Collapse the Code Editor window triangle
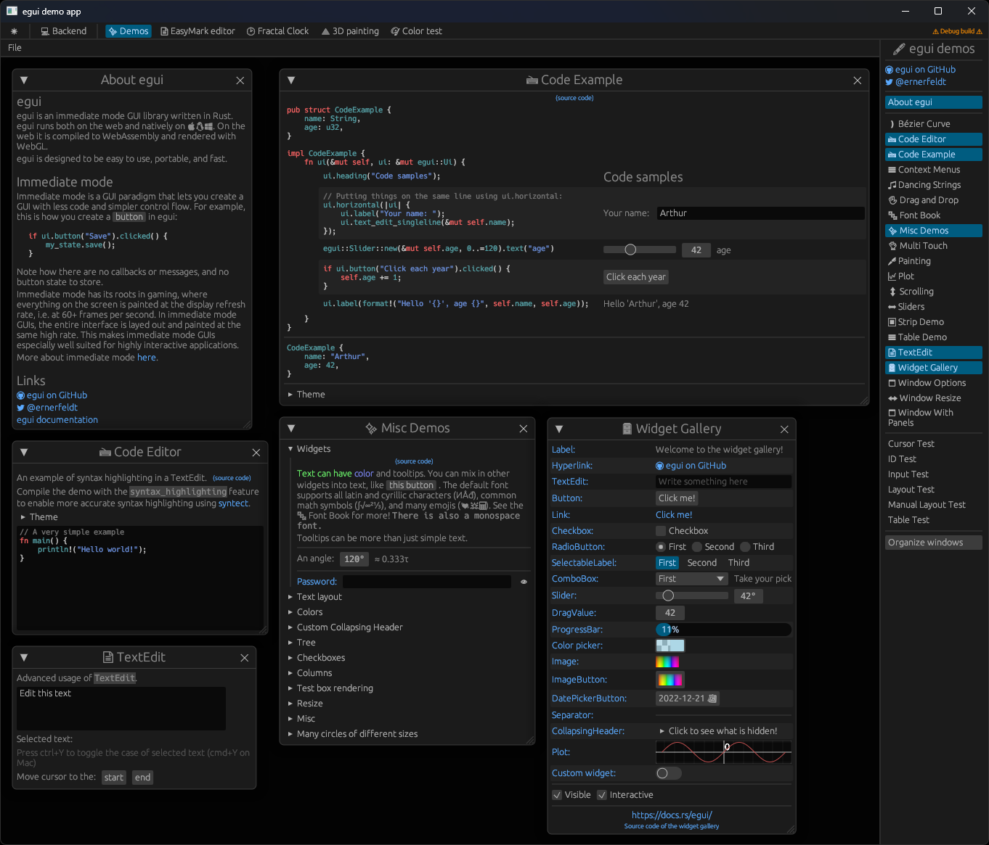Viewport: 989px width, 845px height. (x=24, y=453)
